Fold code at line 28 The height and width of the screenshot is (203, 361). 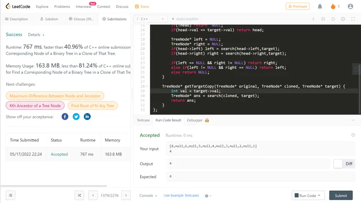147,86
